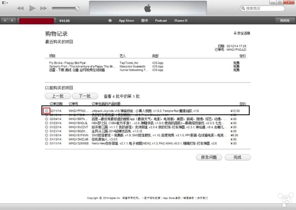The width and height of the screenshot is (296, 210).
Task: Open the 客户隐私政策 footer link
Action: [152, 198]
